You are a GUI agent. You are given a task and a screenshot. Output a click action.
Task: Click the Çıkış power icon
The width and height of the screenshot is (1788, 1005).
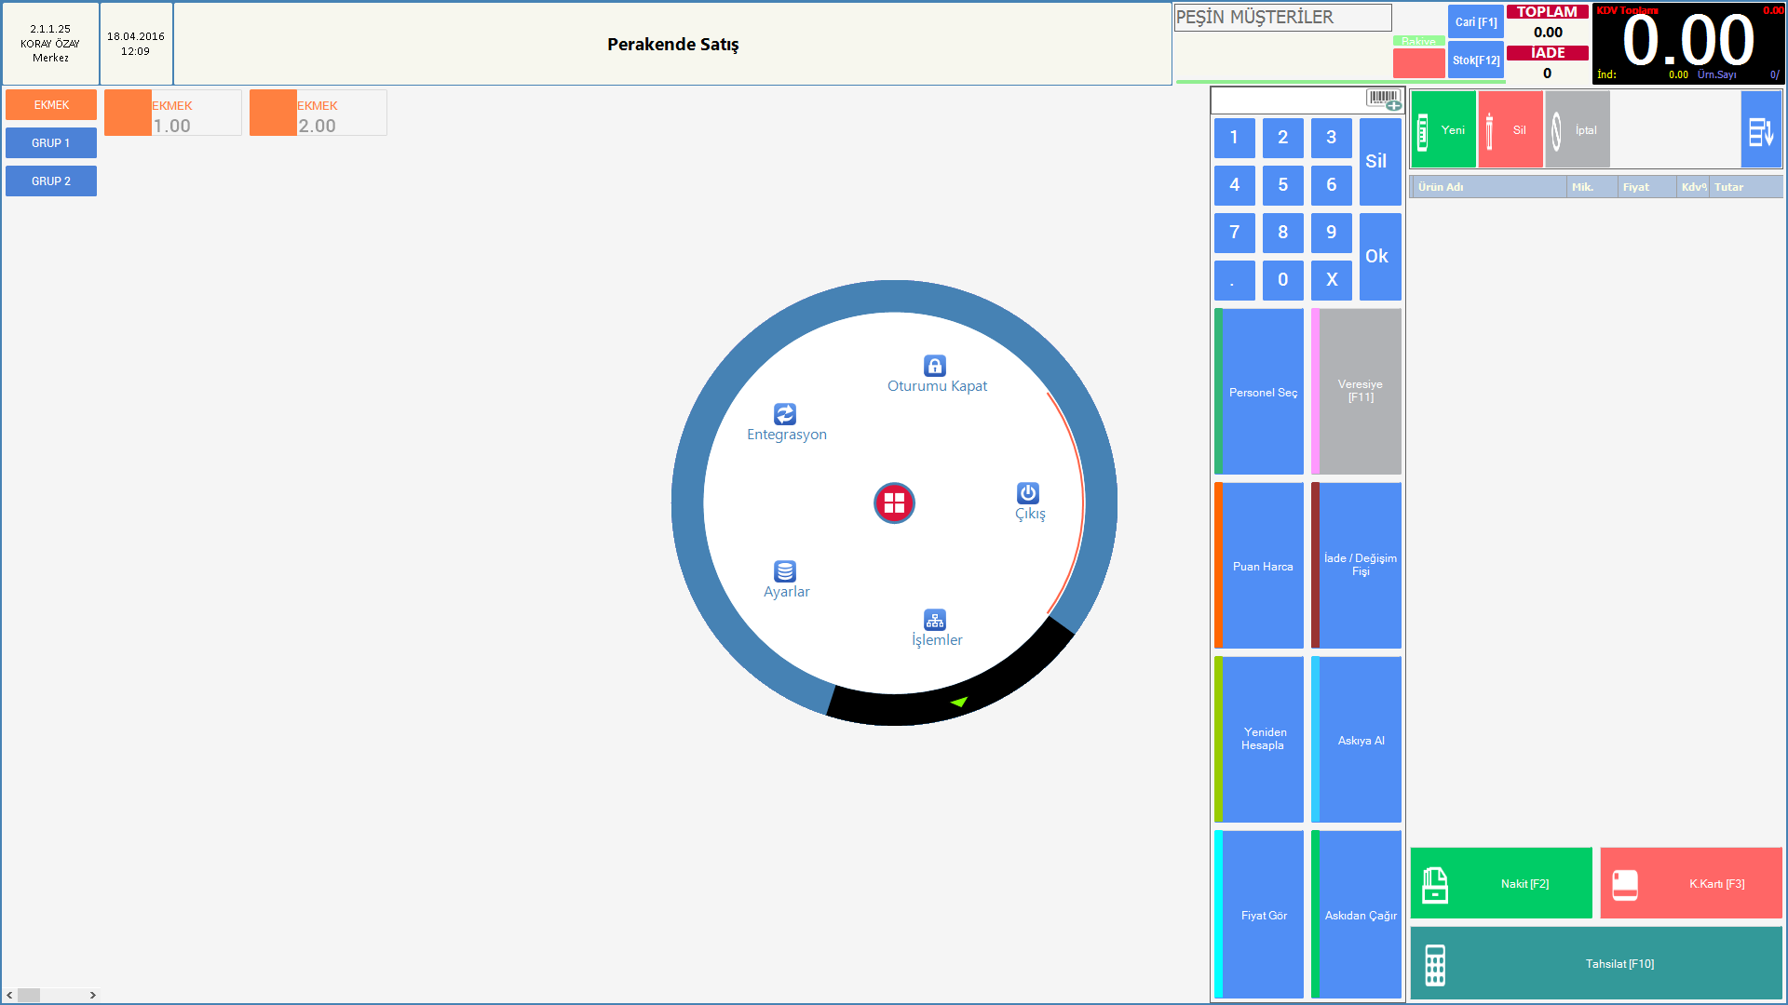click(1028, 493)
